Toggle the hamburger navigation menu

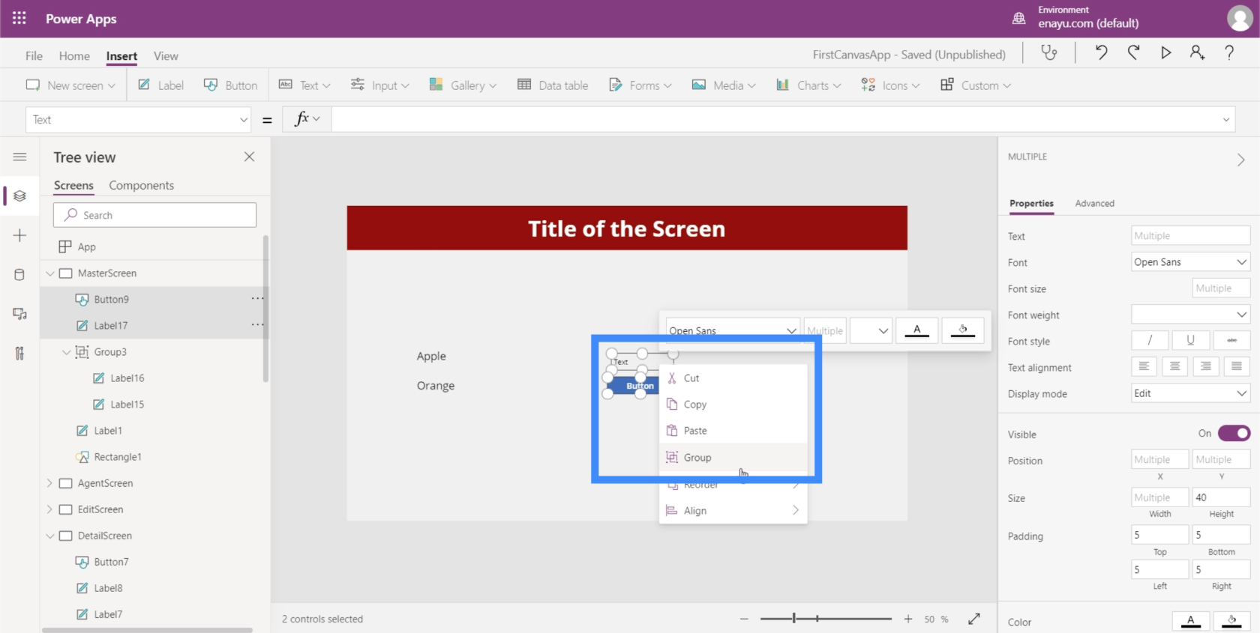[x=19, y=157]
